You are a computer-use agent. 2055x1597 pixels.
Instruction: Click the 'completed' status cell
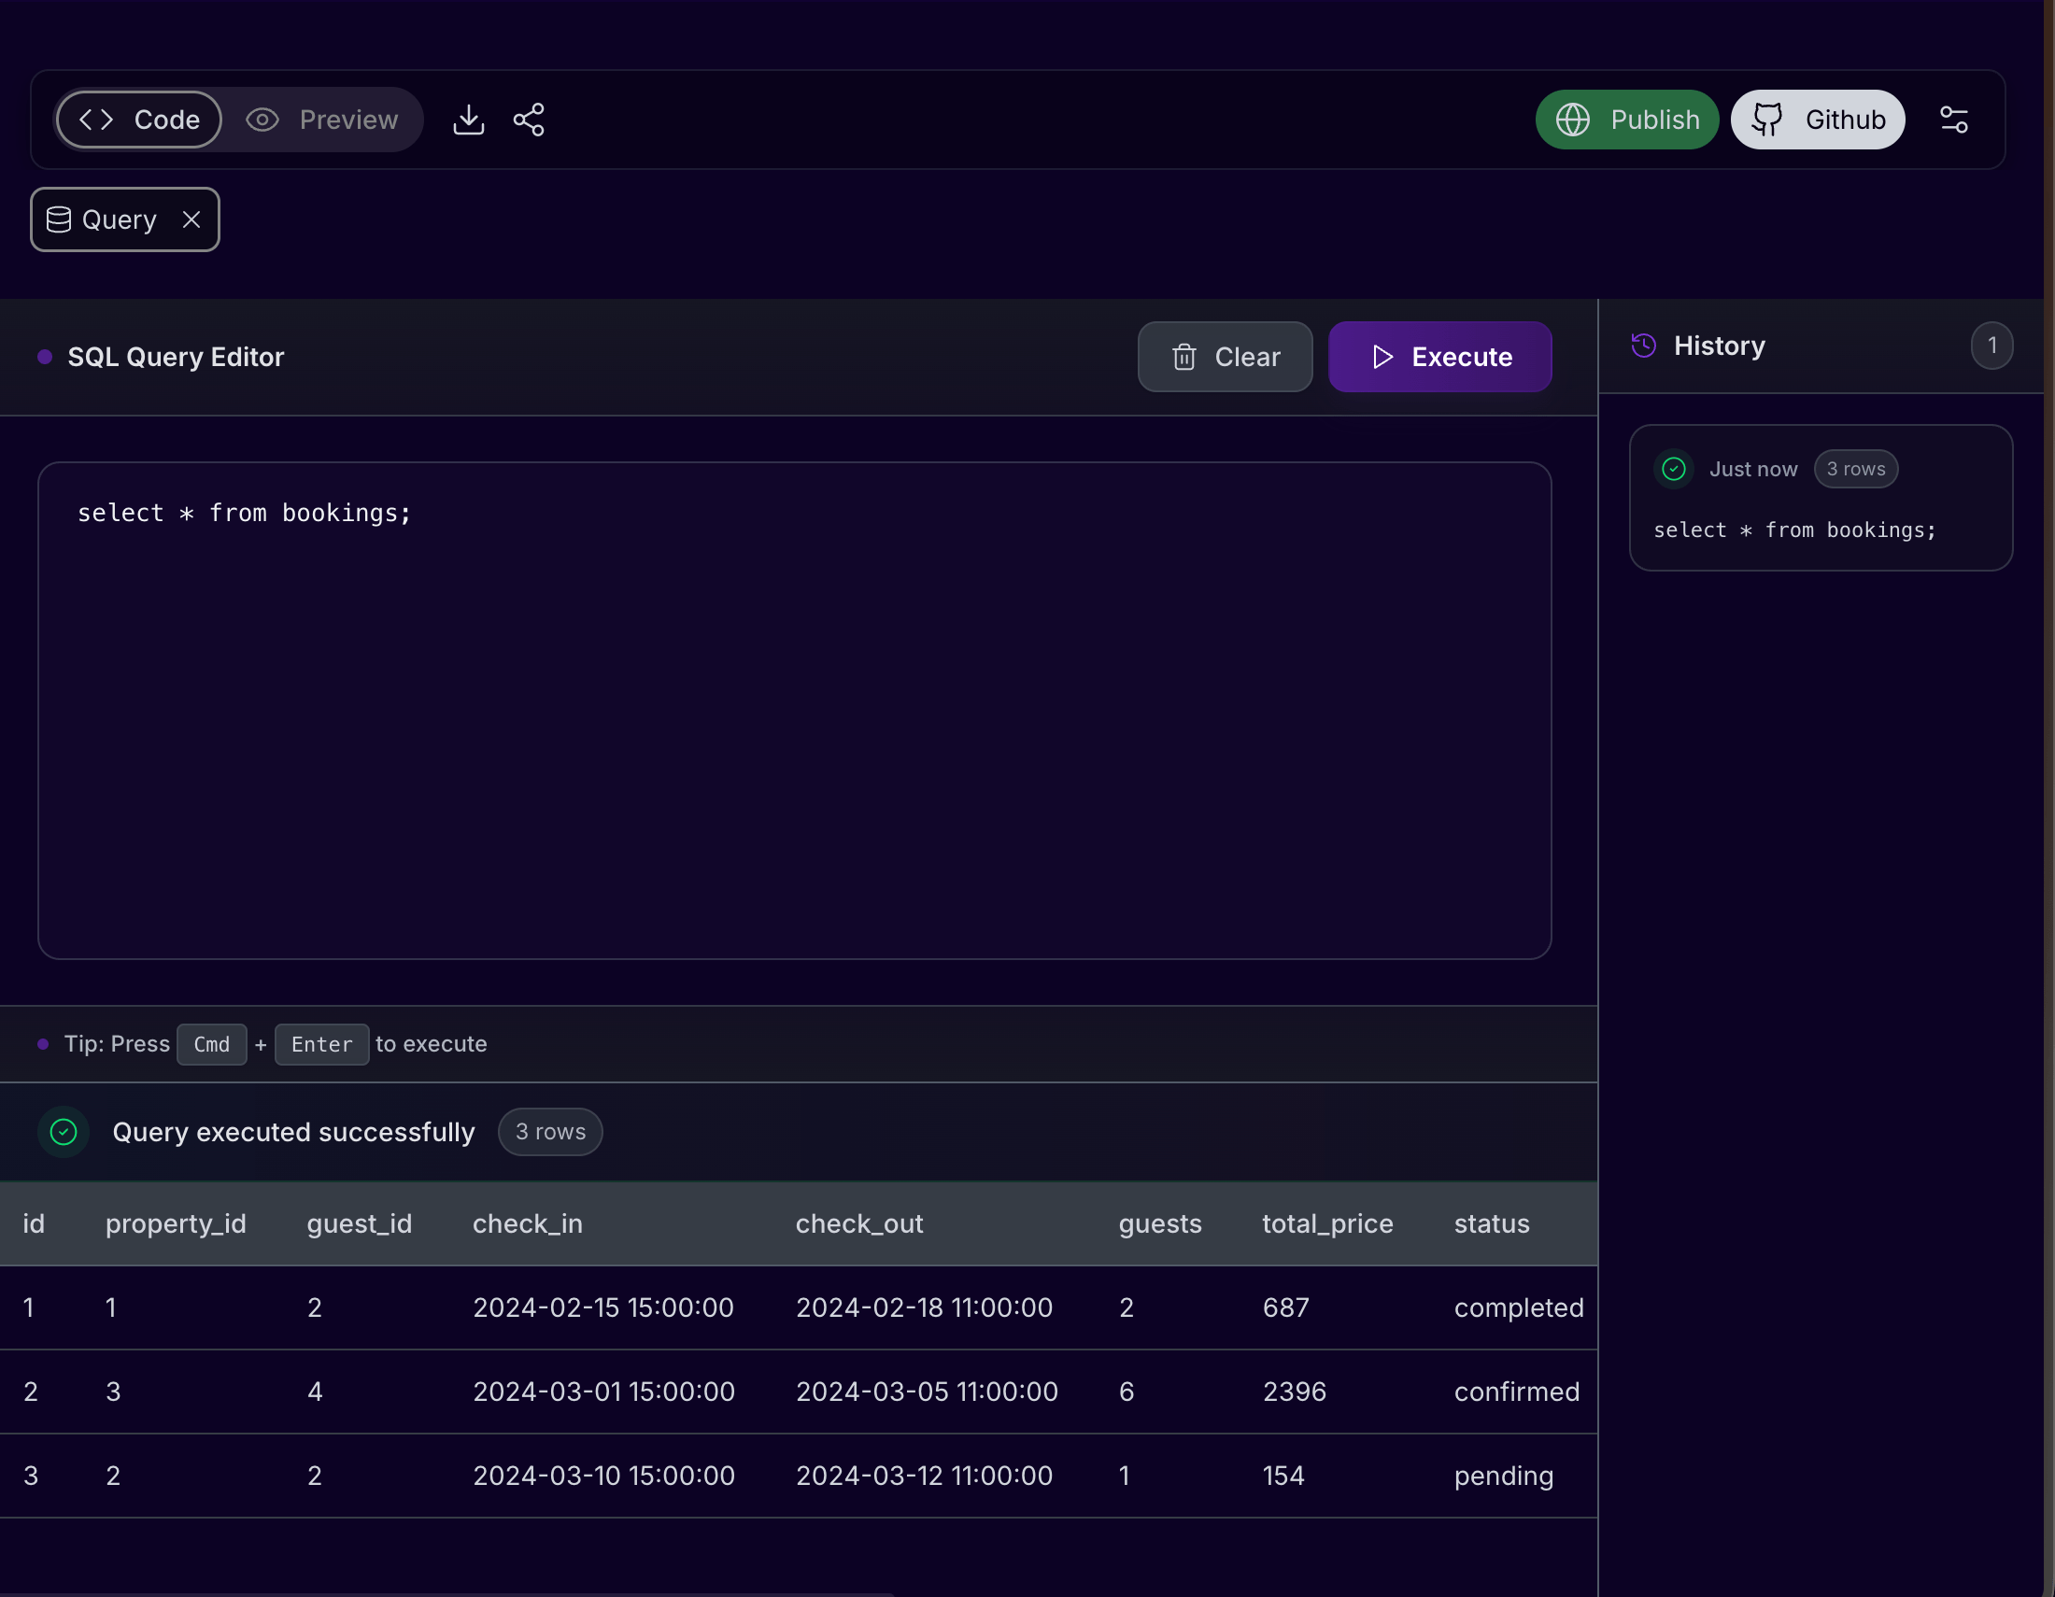coord(1519,1308)
